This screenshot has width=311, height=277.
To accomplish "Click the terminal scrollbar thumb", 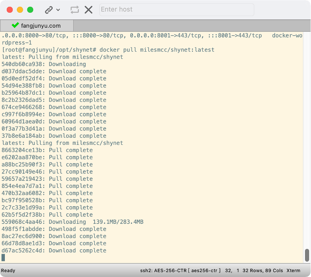I will click(307, 255).
